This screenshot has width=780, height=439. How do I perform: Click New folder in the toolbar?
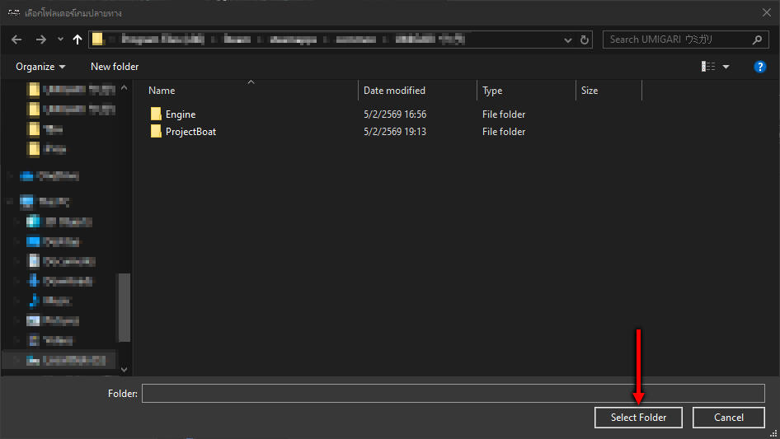click(x=115, y=67)
